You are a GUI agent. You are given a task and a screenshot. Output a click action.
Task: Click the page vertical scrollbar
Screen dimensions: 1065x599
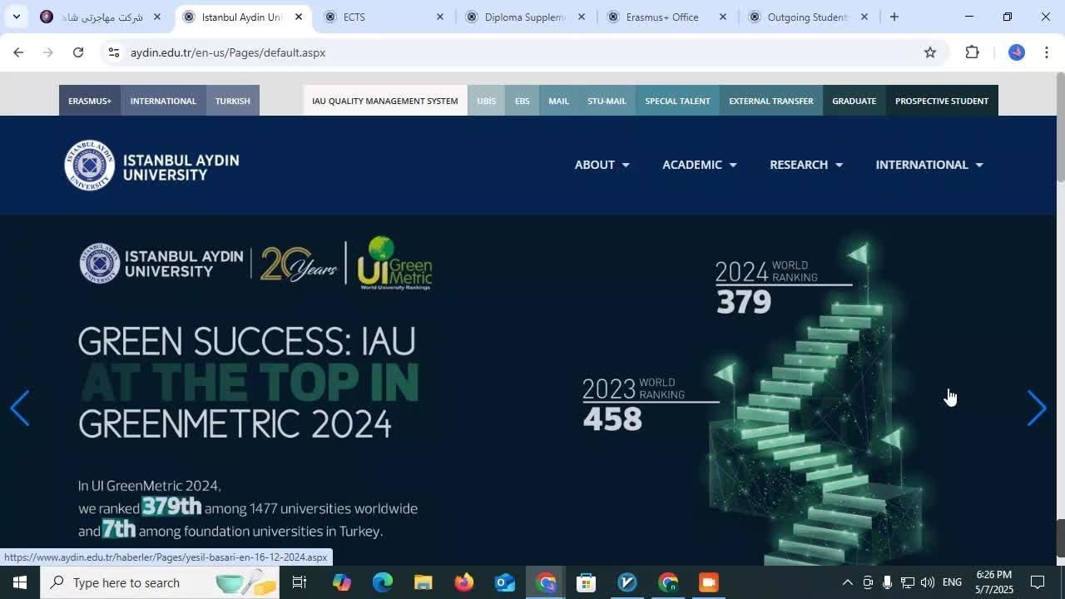click(1059, 316)
